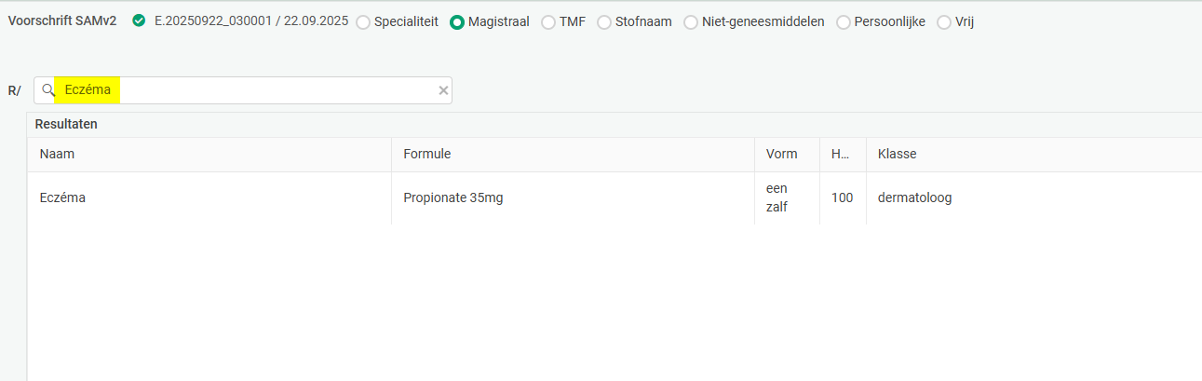The height and width of the screenshot is (381, 1202).
Task: Click into the R/ search field
Action: tap(279, 90)
